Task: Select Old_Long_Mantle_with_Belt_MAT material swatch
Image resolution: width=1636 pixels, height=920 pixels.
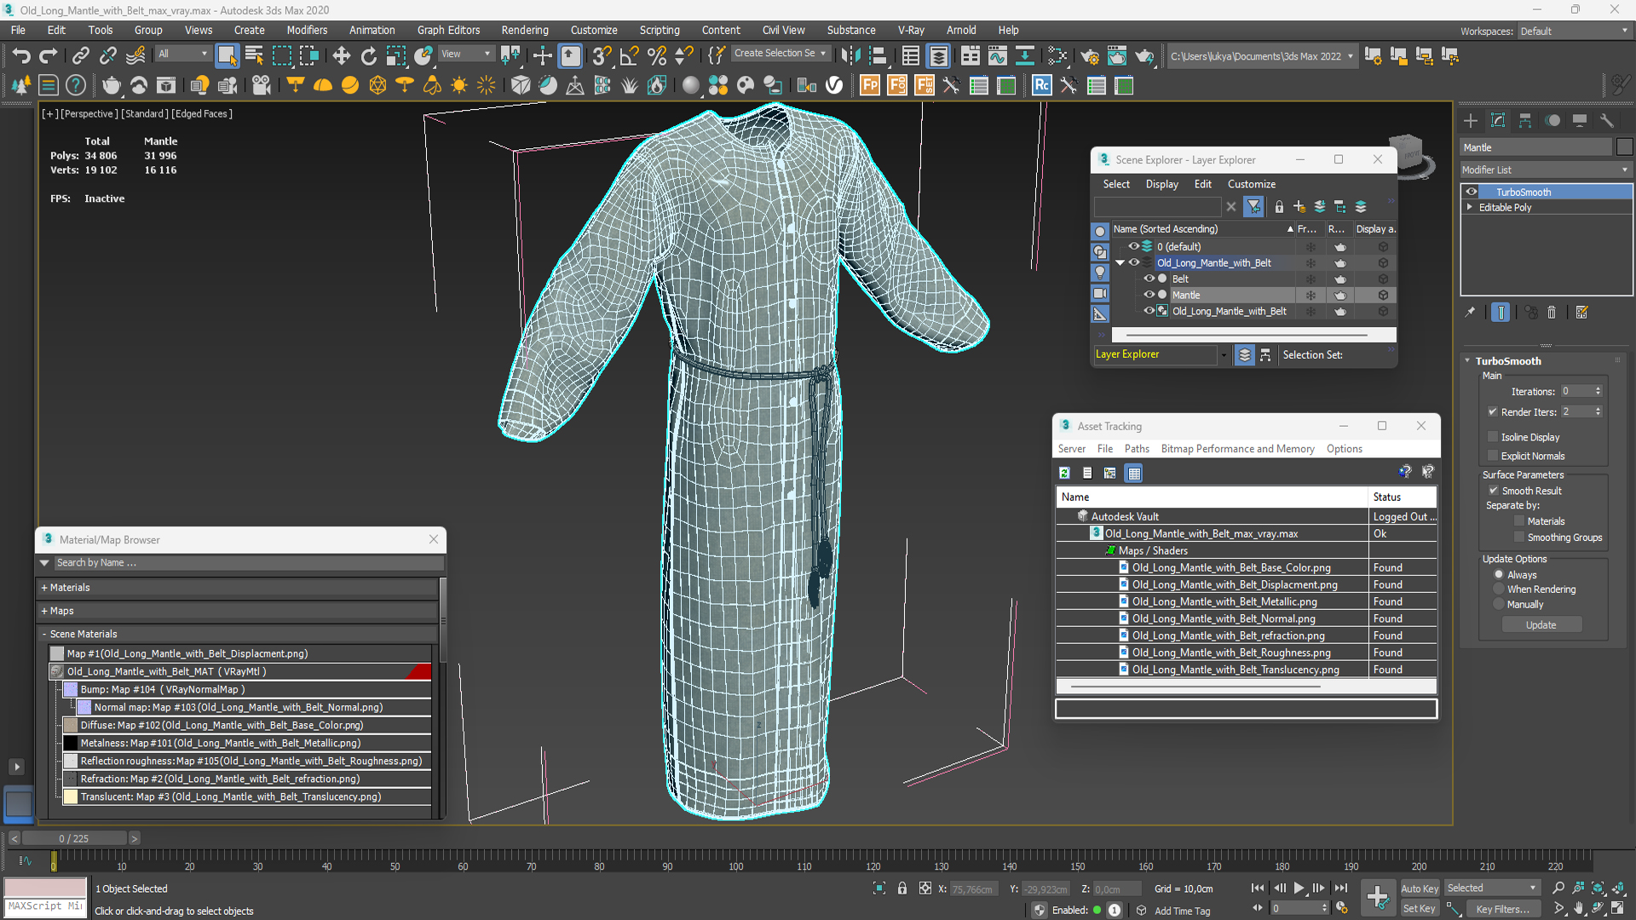Action: point(59,670)
